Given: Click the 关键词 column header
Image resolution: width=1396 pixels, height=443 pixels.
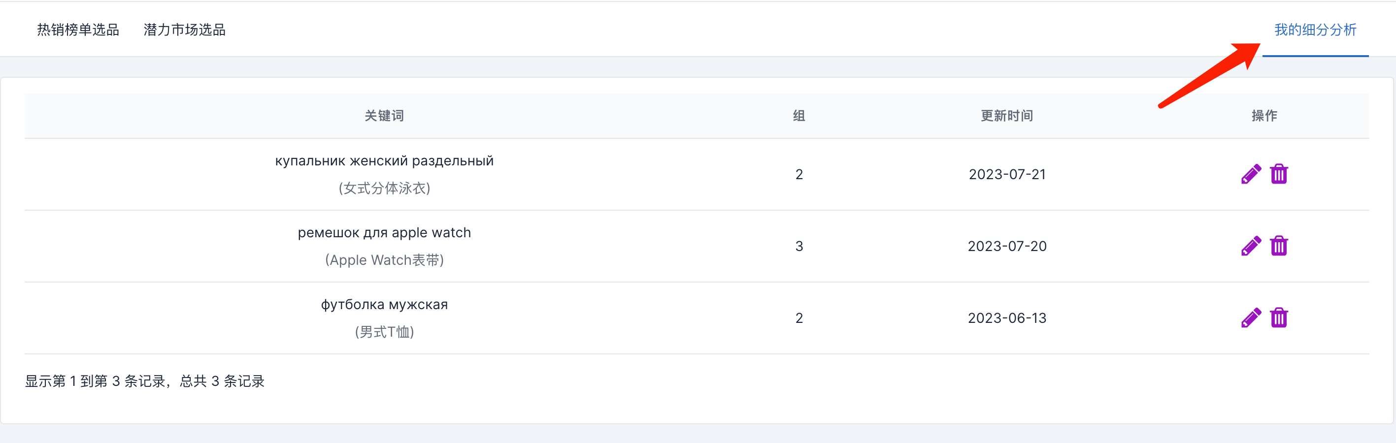Looking at the screenshot, I should click(384, 116).
